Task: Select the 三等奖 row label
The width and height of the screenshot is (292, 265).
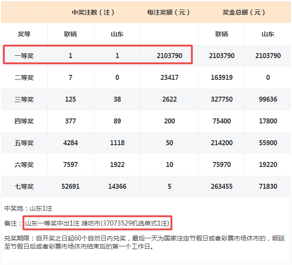Action: point(24,99)
